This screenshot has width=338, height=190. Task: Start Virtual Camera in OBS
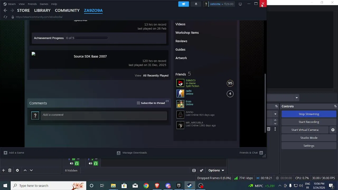point(305,130)
